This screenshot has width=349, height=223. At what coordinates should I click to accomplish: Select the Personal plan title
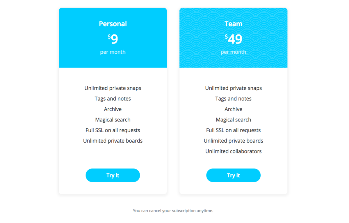click(x=113, y=24)
